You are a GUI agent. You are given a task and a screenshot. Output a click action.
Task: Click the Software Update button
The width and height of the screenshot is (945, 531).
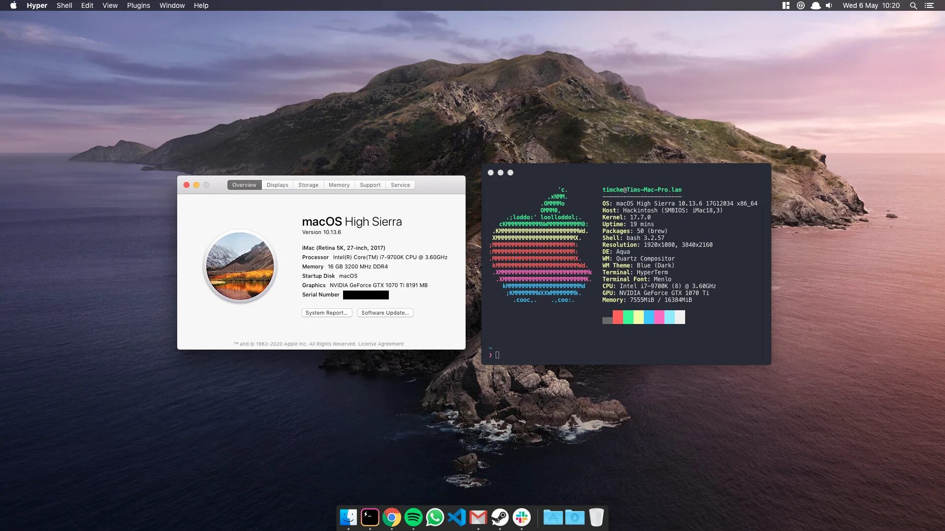point(385,313)
